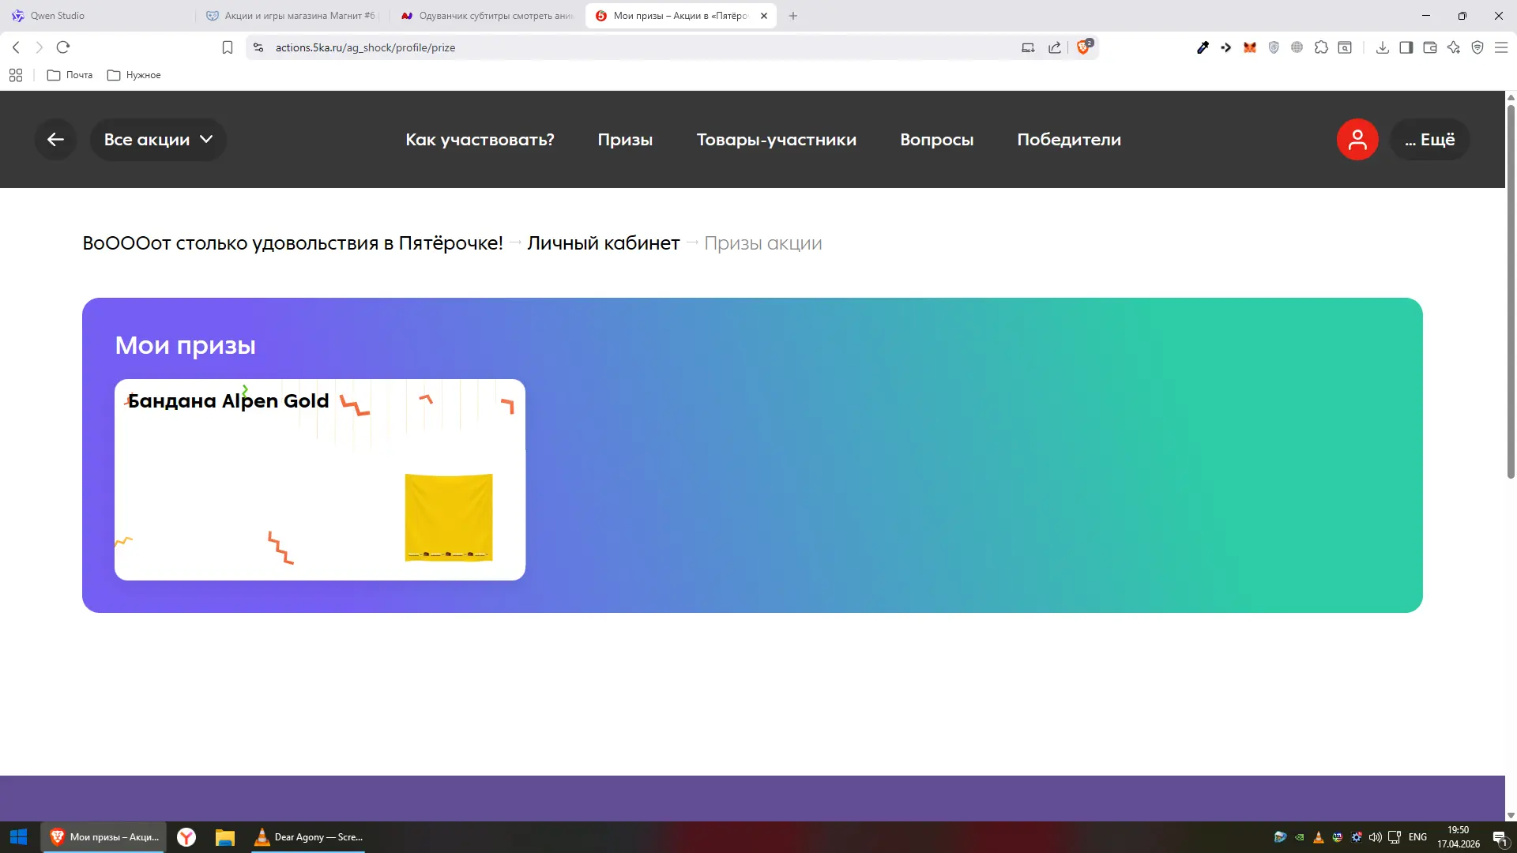1517x853 pixels.
Task: Expand the ... Ещё menu
Action: (x=1430, y=140)
